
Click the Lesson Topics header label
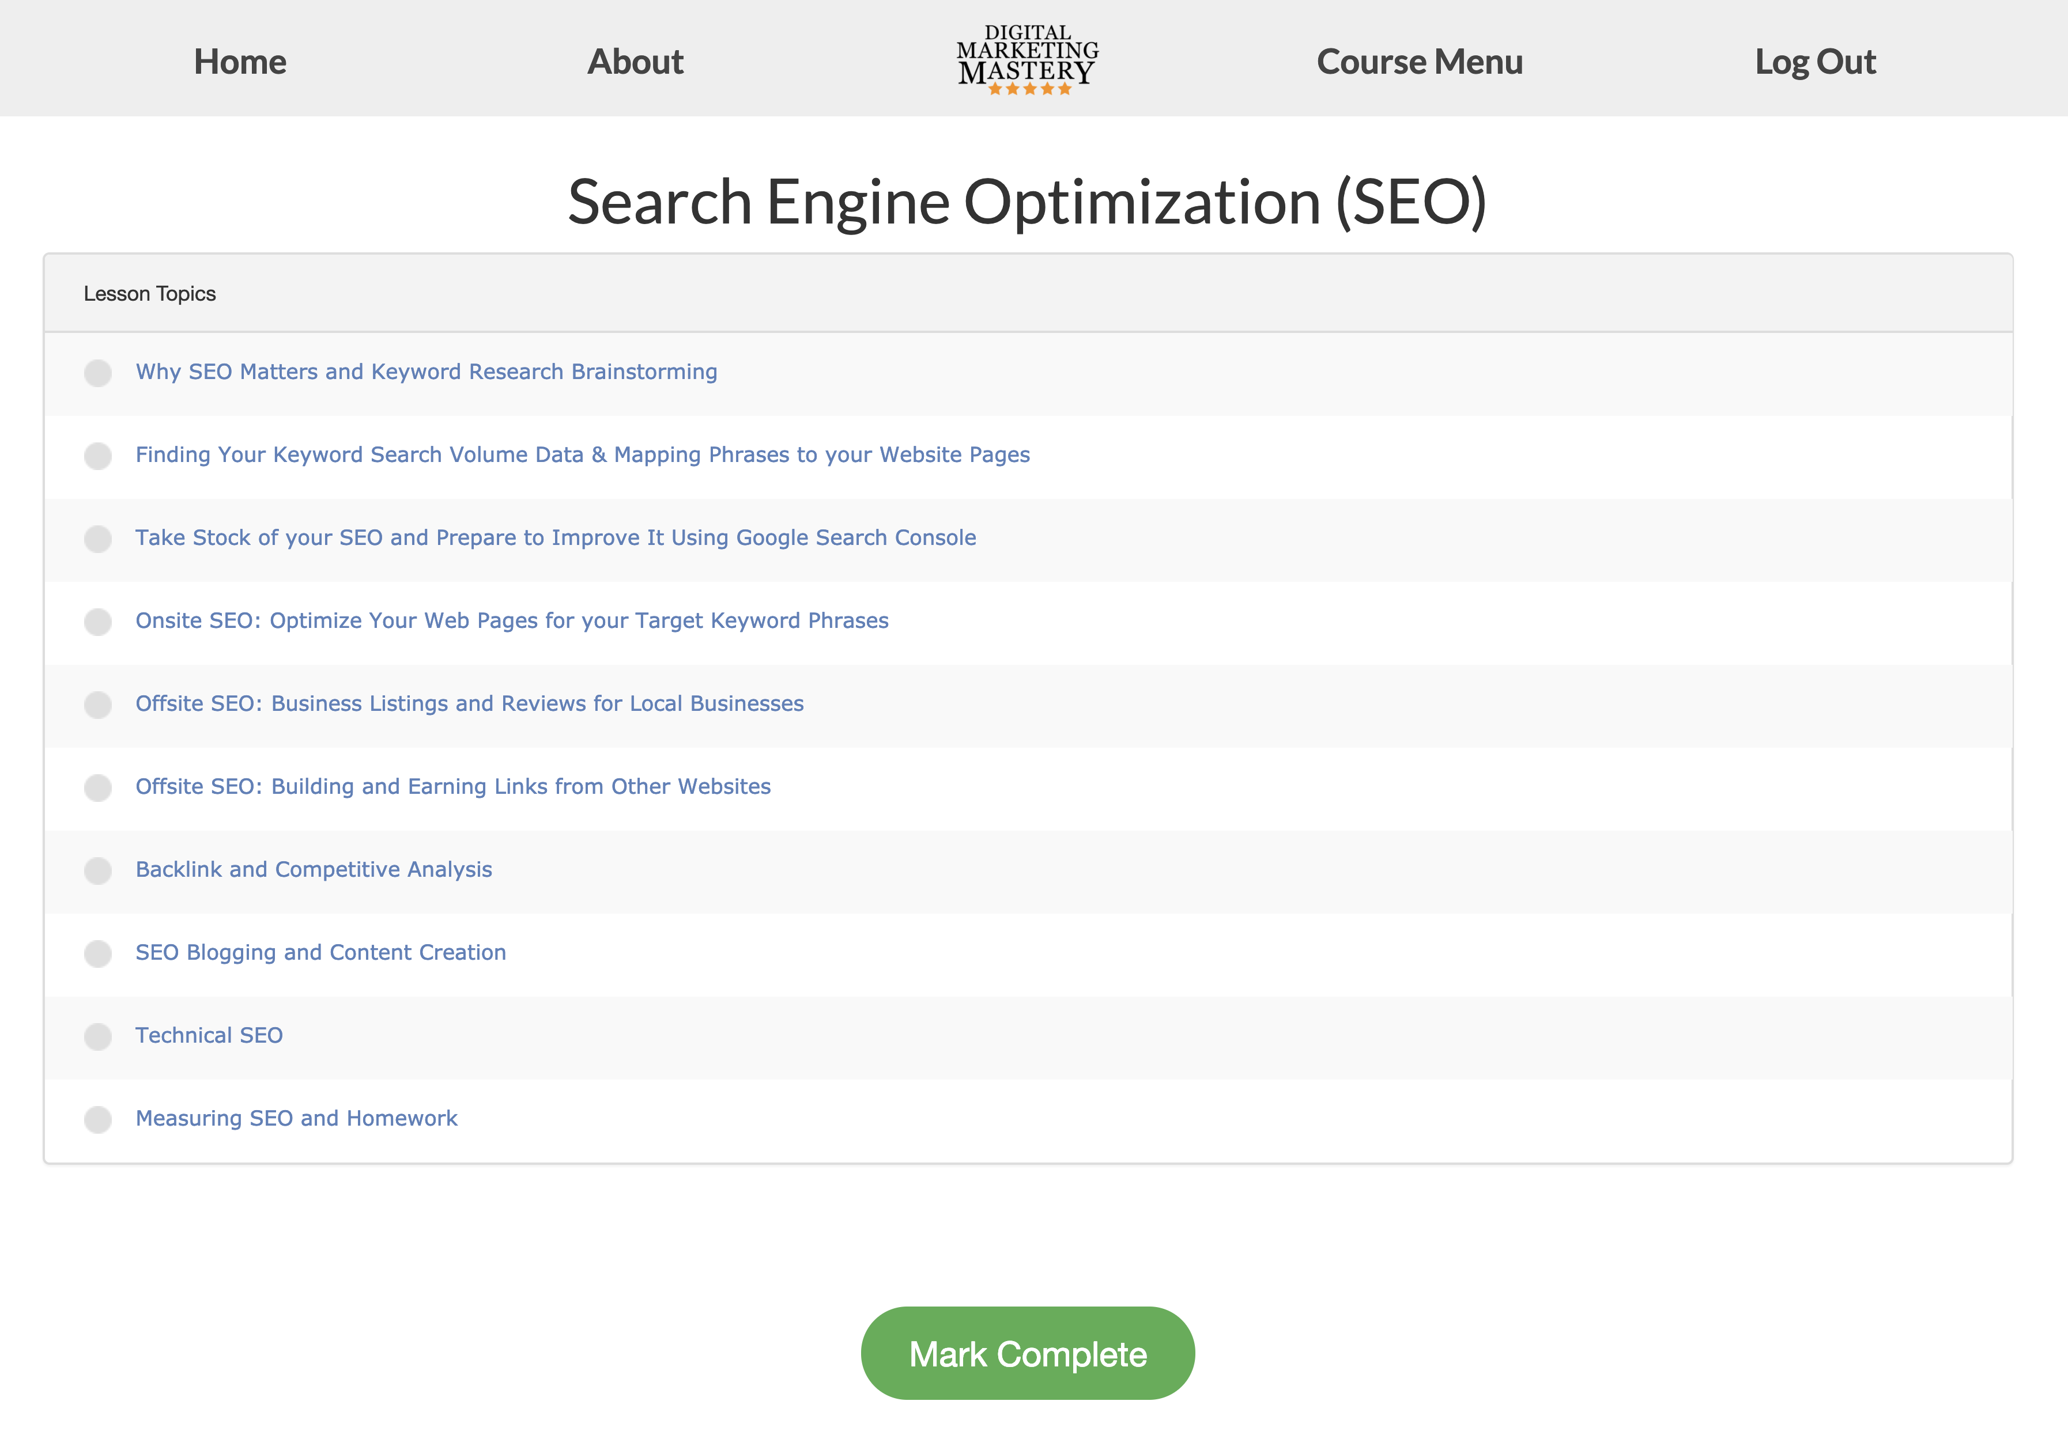coord(149,293)
